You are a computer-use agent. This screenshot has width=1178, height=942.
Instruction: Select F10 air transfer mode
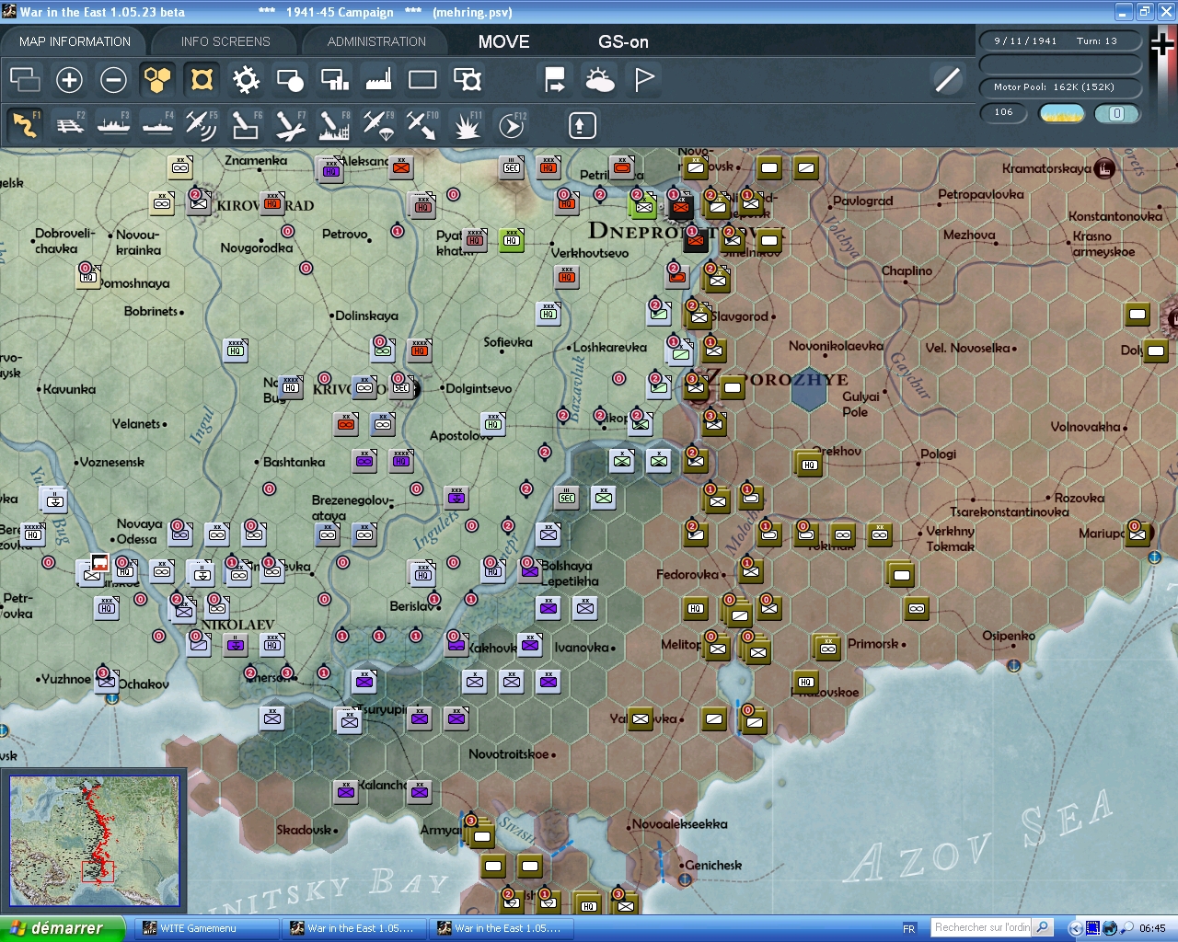[x=422, y=125]
